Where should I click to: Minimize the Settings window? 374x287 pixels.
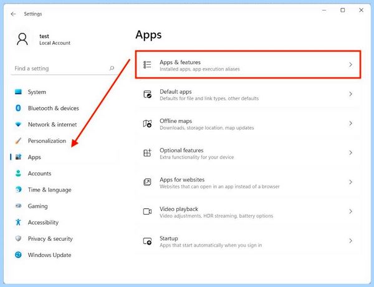coord(324,10)
